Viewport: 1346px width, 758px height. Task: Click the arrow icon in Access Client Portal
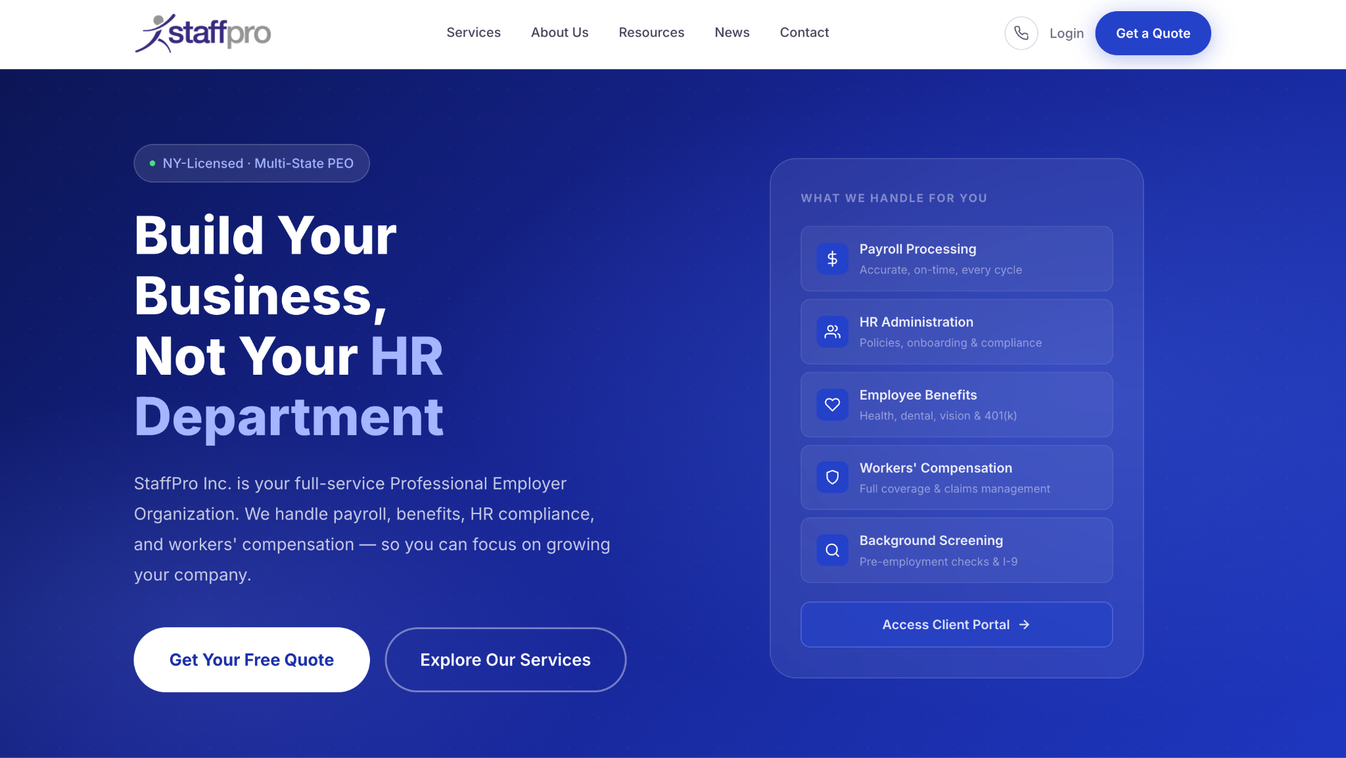click(x=1024, y=625)
